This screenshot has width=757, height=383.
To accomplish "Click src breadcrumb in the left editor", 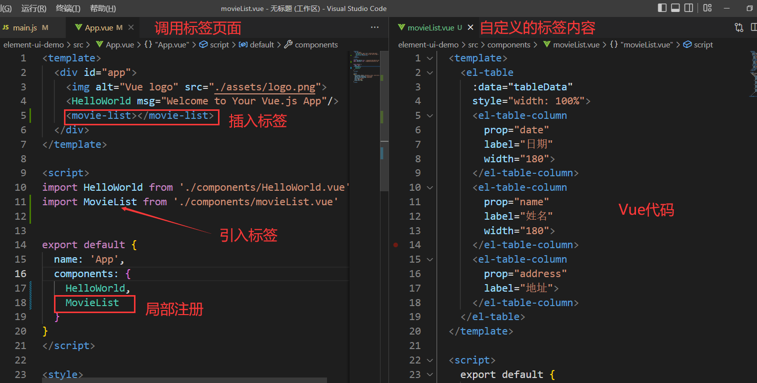I will 78,44.
